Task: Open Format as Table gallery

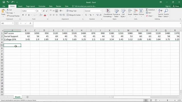Action: point(116,13)
